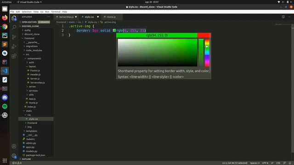Open Spotify from the dock
294x165 pixels.
coord(5,106)
